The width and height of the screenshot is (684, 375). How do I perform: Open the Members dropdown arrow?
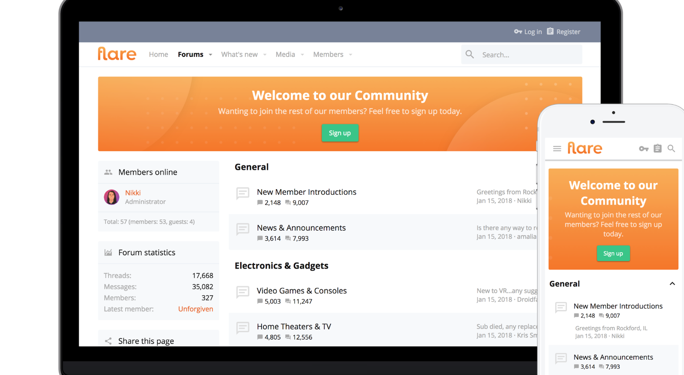[x=350, y=55]
